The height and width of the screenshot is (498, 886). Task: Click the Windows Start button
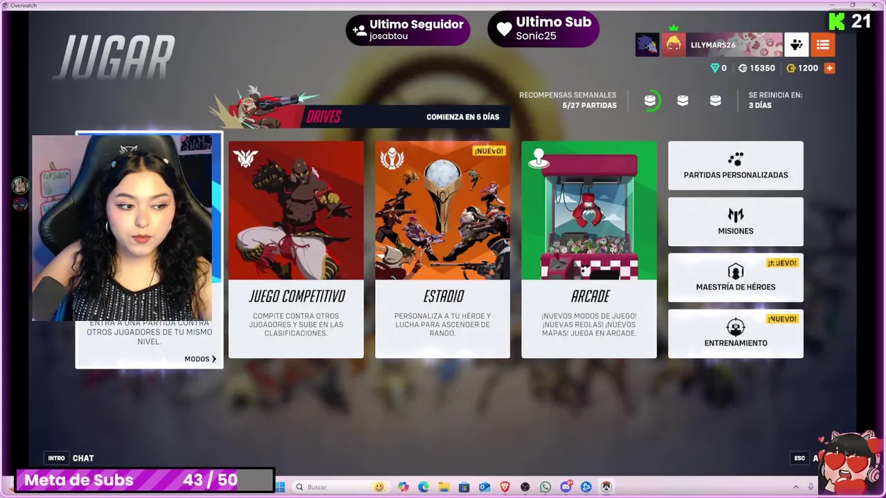pyautogui.click(x=280, y=487)
